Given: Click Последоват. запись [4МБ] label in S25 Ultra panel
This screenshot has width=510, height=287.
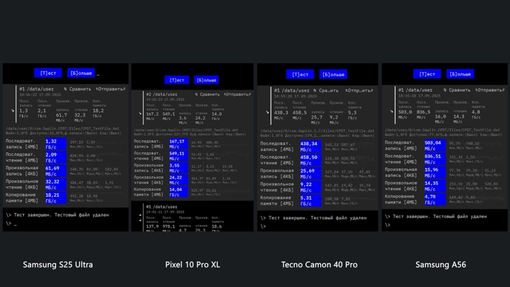Looking at the screenshot, I should (22, 144).
